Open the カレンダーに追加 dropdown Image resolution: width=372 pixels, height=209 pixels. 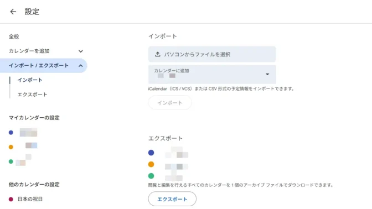pyautogui.click(x=212, y=75)
